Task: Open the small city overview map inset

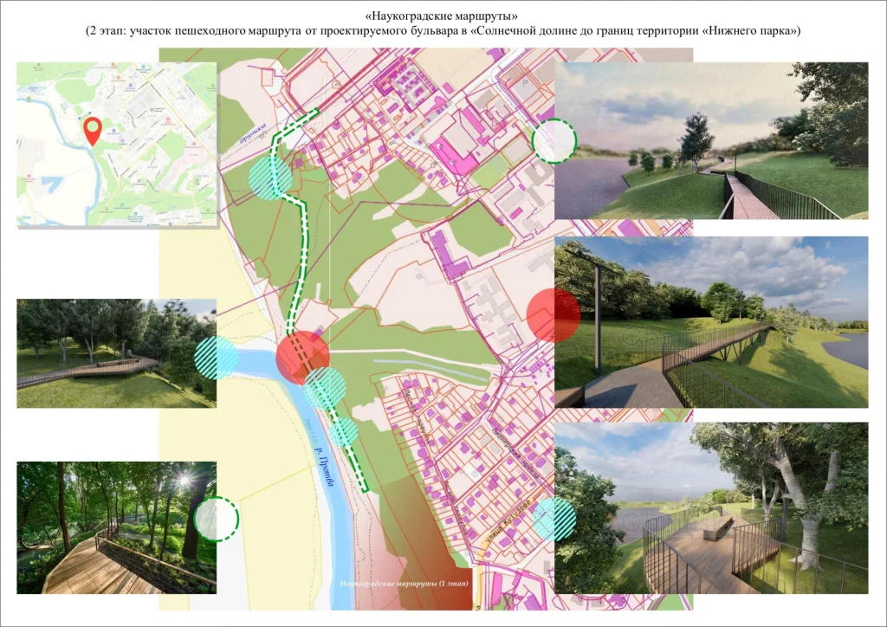Action: [117, 145]
